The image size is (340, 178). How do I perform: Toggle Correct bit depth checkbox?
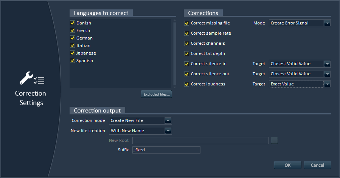(186, 53)
